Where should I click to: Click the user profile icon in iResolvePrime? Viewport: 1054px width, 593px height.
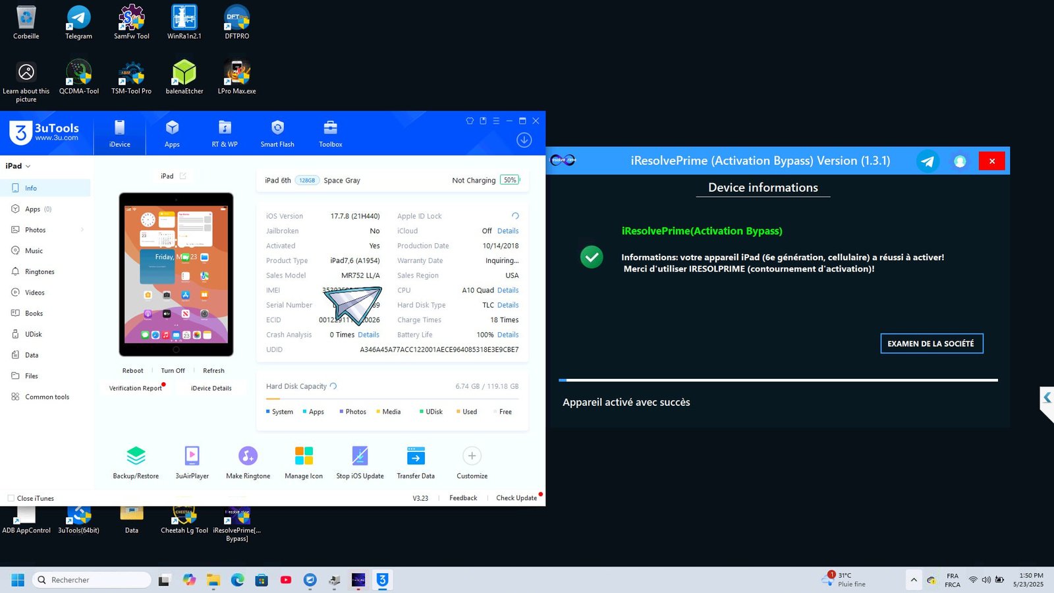(960, 161)
